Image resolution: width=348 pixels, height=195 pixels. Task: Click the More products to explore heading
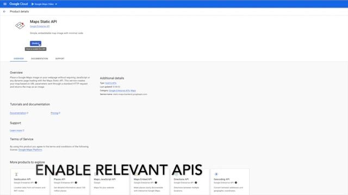[27, 162]
